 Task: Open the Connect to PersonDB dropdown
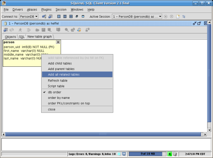pos(29,17)
